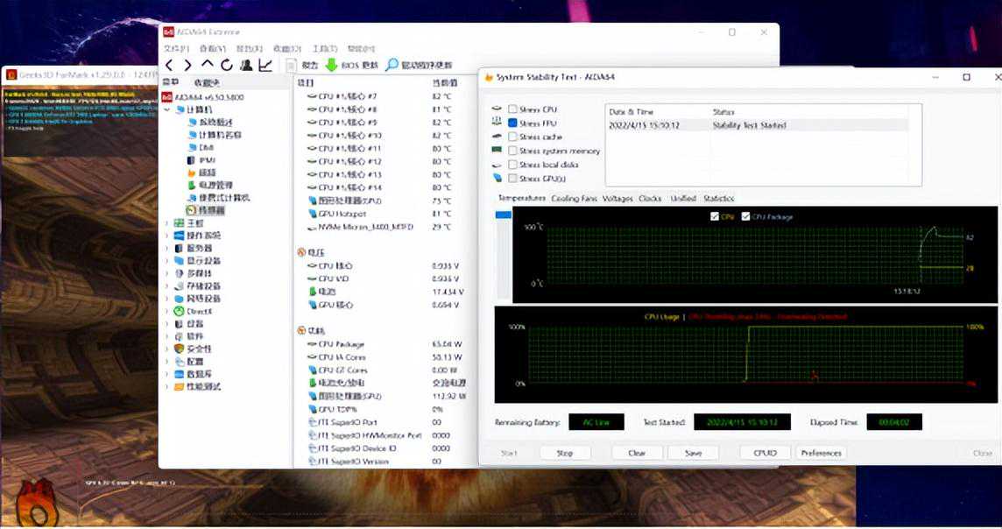Enable the Stress system memory checkbox
1002x529 pixels.
click(513, 151)
